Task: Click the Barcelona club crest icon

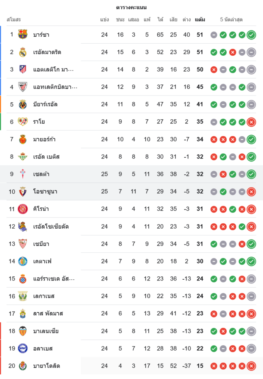Action: pyautogui.click(x=23, y=34)
